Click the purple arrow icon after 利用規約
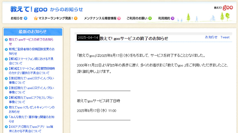Viewport: 238px width, 133px height. tap(173, 18)
